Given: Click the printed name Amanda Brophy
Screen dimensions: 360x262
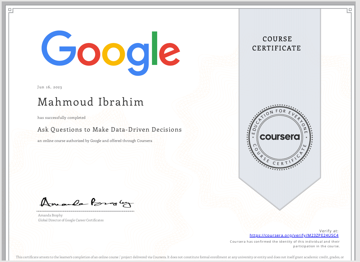Looking at the screenshot, I should coord(50,215).
